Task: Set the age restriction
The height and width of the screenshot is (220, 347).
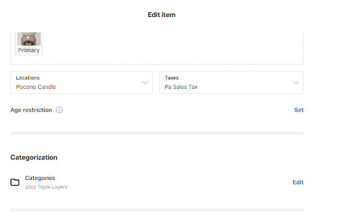Action: pos(299,110)
